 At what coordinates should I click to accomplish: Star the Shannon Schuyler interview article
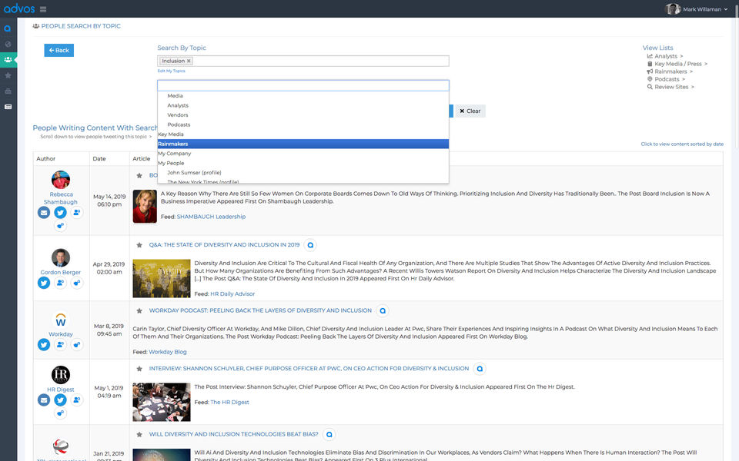point(139,369)
